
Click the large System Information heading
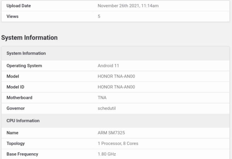click(29, 38)
